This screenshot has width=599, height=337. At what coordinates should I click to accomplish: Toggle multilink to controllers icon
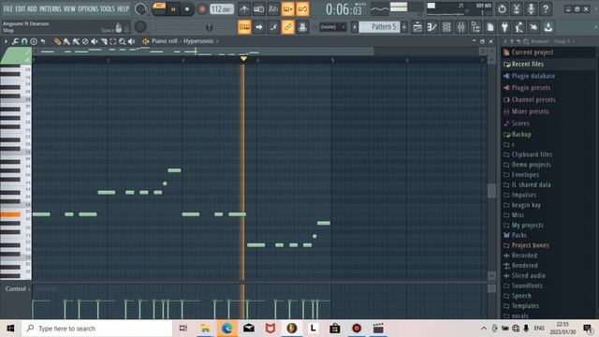302,27
